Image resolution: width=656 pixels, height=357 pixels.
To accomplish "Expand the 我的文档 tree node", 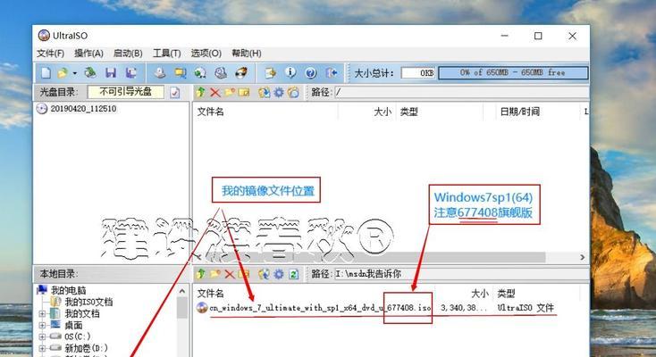I will pos(42,313).
